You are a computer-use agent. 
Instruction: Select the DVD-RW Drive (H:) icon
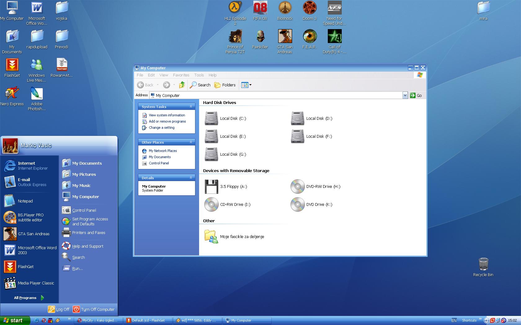pos(297,186)
